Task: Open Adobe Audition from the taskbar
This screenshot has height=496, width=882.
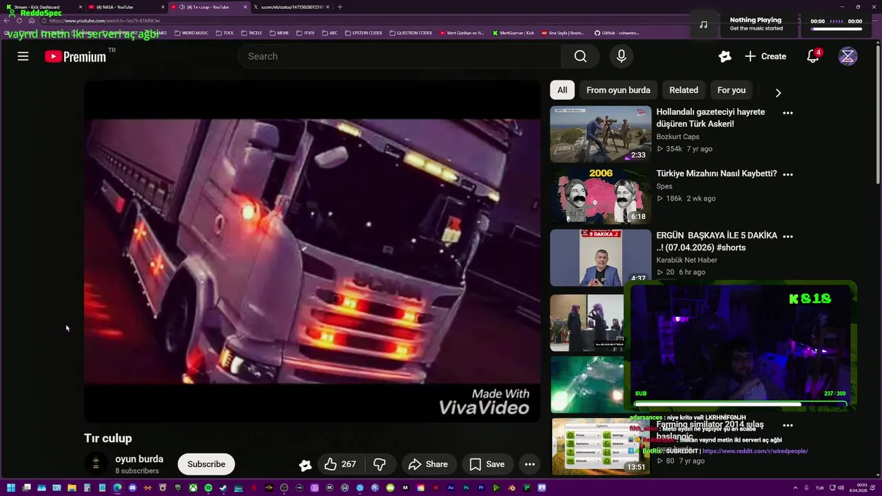Action: point(451,488)
